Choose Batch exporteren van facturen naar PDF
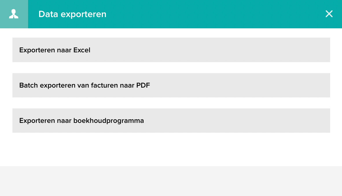 click(171, 85)
